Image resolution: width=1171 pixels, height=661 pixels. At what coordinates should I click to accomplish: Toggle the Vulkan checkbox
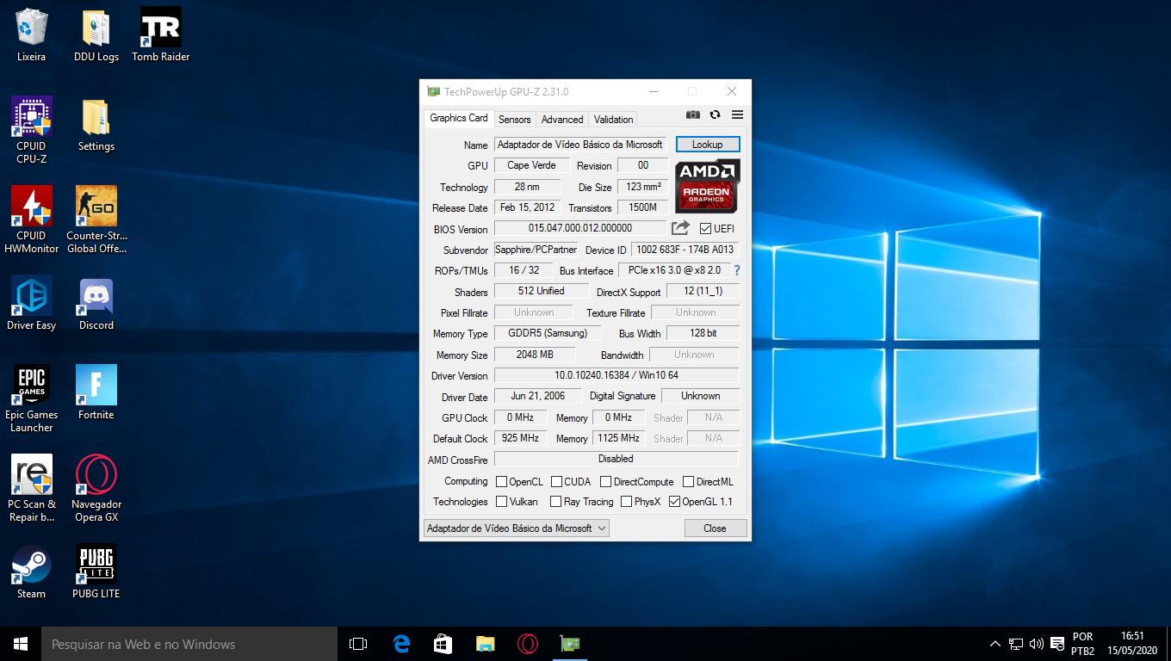(x=501, y=502)
